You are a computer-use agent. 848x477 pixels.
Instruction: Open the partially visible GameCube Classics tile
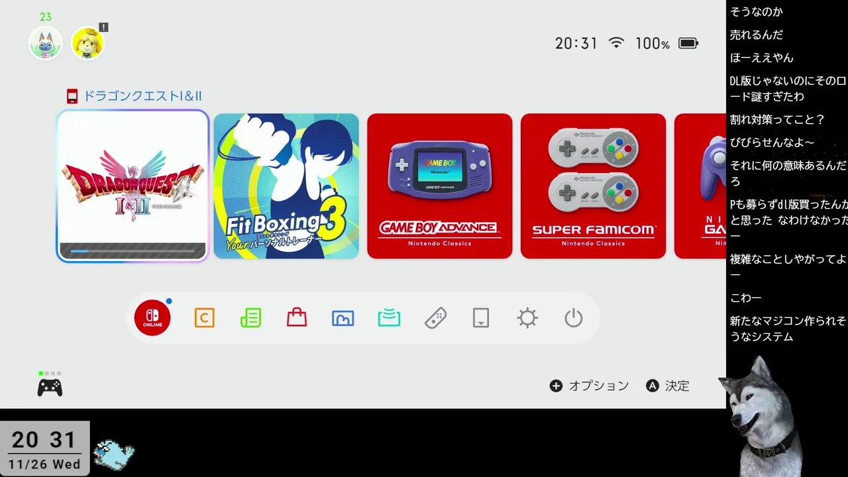click(700, 186)
